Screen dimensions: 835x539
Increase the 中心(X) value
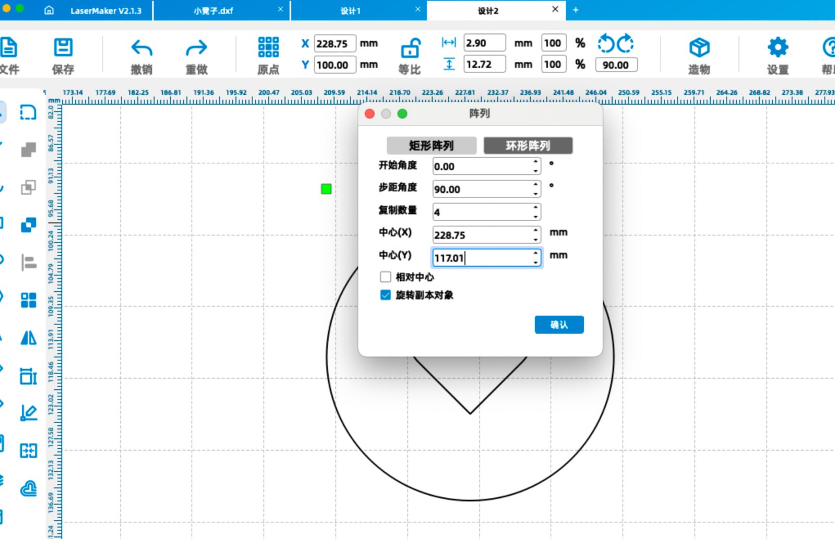click(536, 231)
